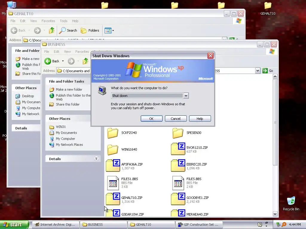Click Up folder icon in GEHALT10 window
The width and height of the screenshot is (306, 229).
(51, 30)
